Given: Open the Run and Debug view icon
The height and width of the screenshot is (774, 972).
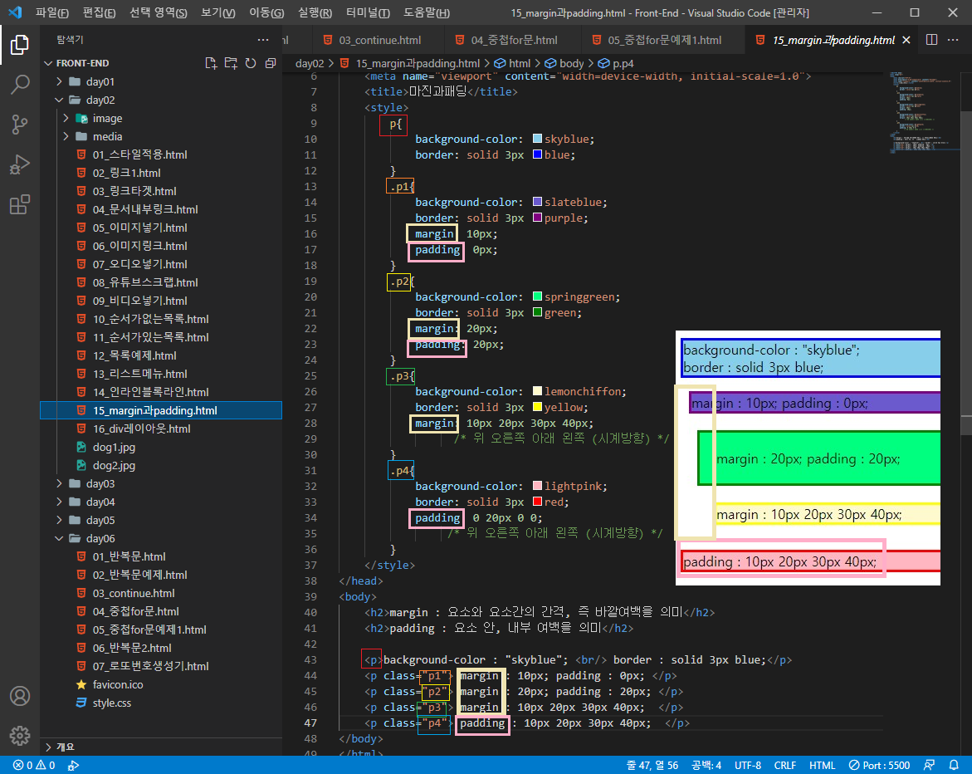Looking at the screenshot, I should [x=20, y=164].
